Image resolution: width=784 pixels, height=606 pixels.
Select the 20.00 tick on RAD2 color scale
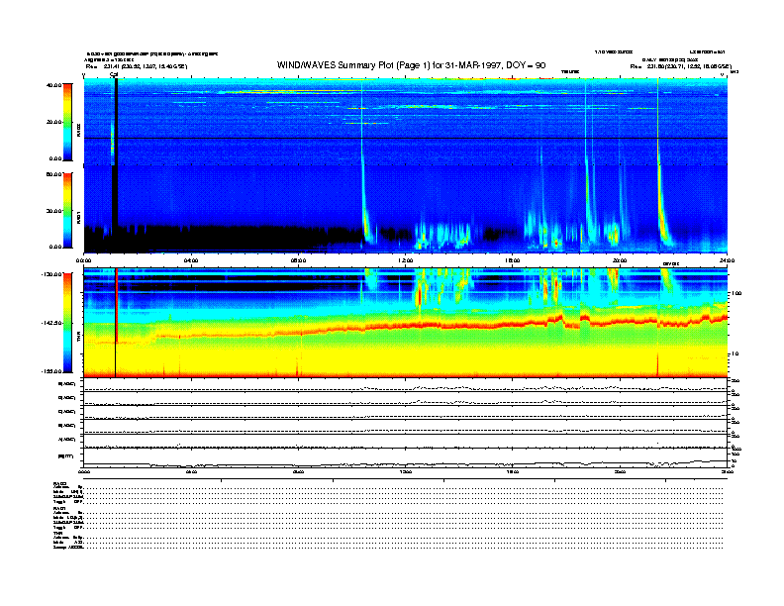tap(53, 122)
